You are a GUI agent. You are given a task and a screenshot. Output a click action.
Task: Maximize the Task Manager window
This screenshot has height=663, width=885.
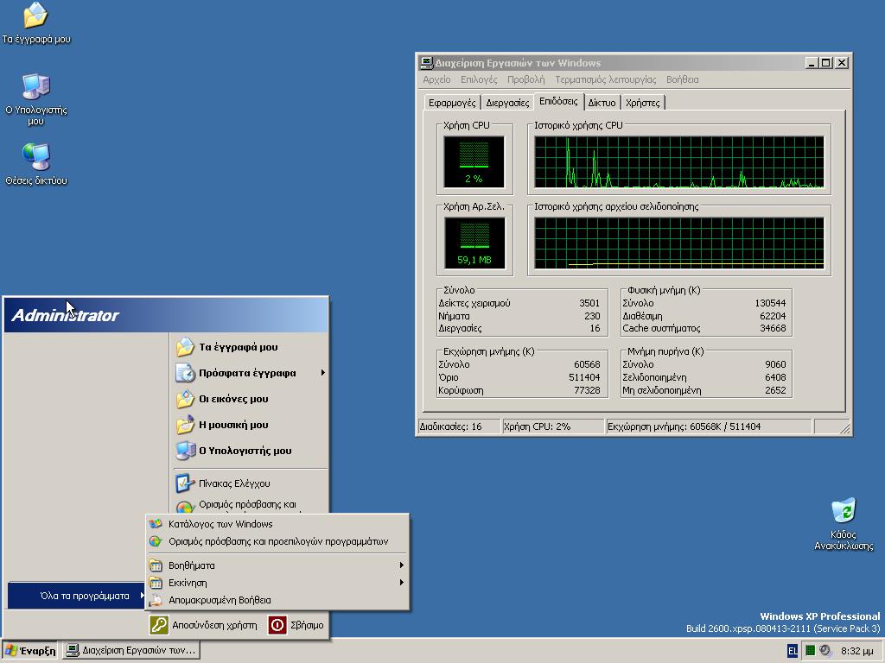(x=825, y=62)
